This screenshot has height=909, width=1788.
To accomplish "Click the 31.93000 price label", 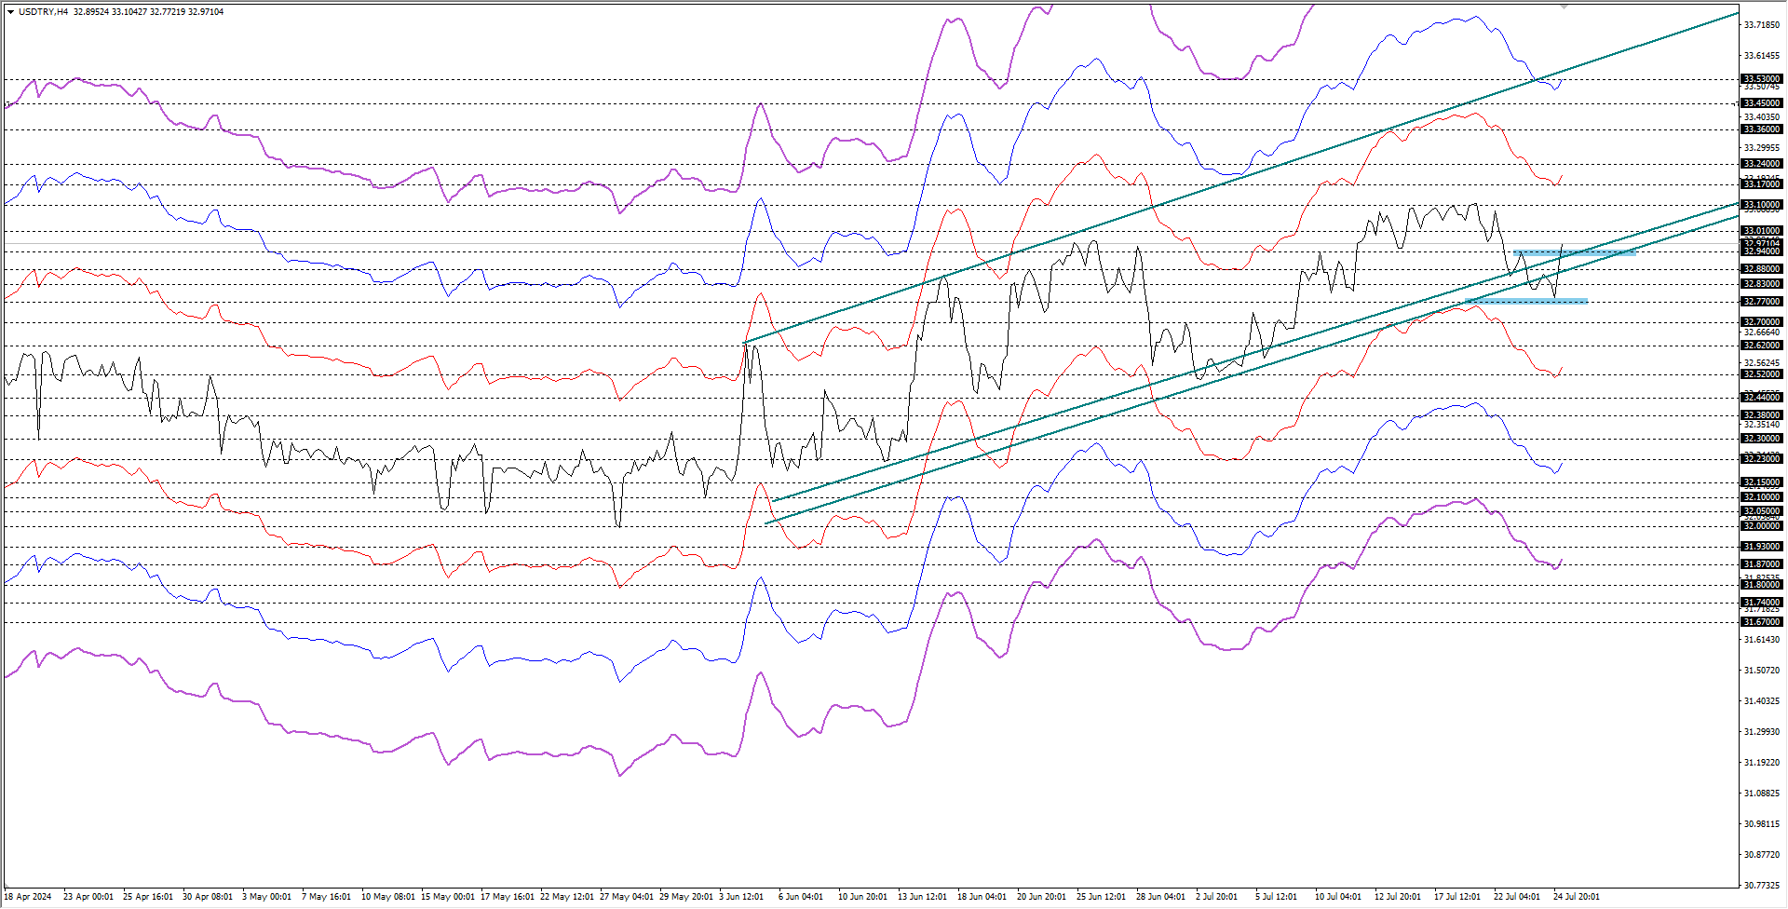I will tap(1762, 547).
